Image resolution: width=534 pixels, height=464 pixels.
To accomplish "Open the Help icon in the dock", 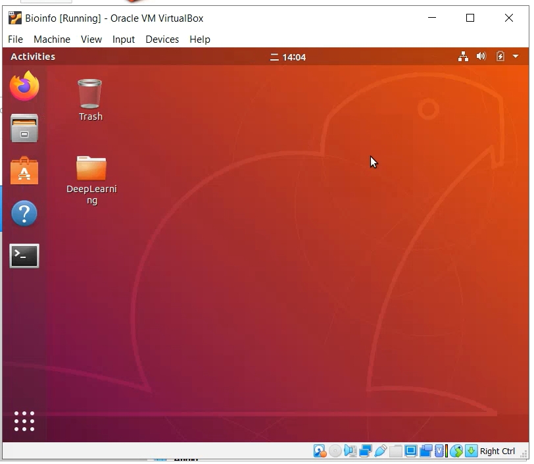I will pyautogui.click(x=24, y=214).
